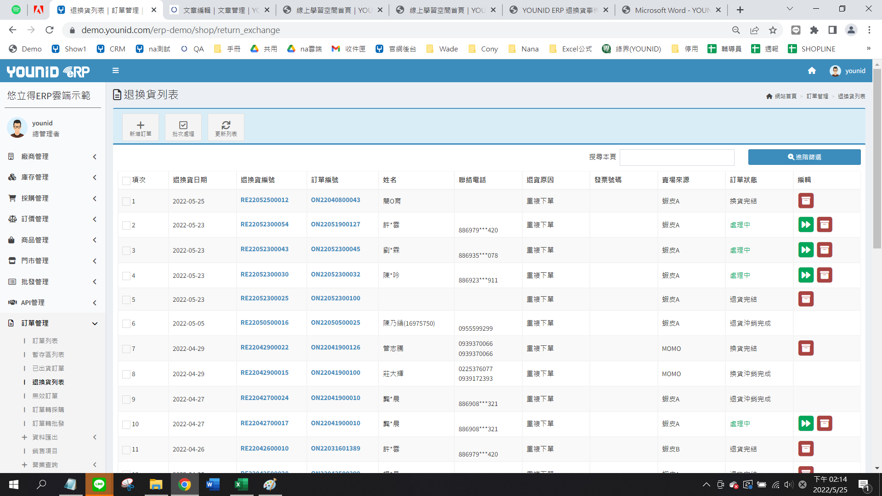The image size is (882, 496).
Task: Go to home via header house icon
Action: point(812,71)
